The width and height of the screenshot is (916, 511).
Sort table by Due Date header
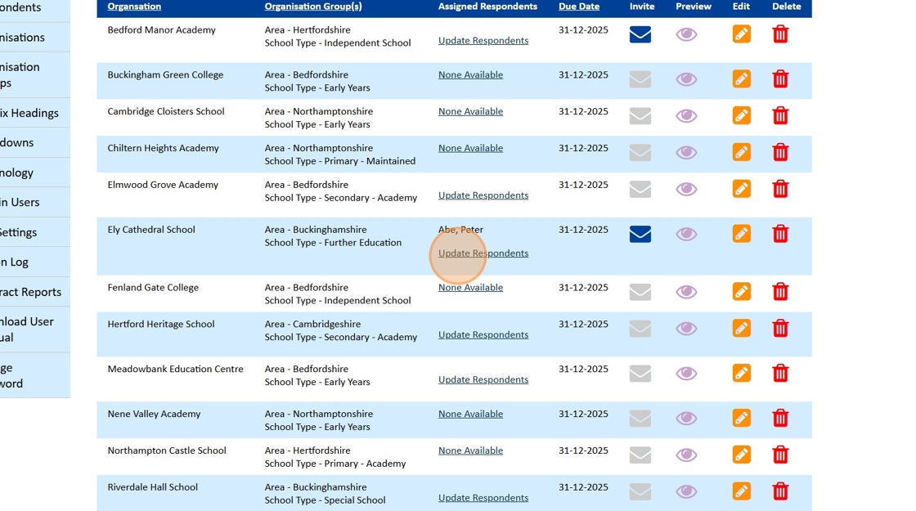coord(579,7)
